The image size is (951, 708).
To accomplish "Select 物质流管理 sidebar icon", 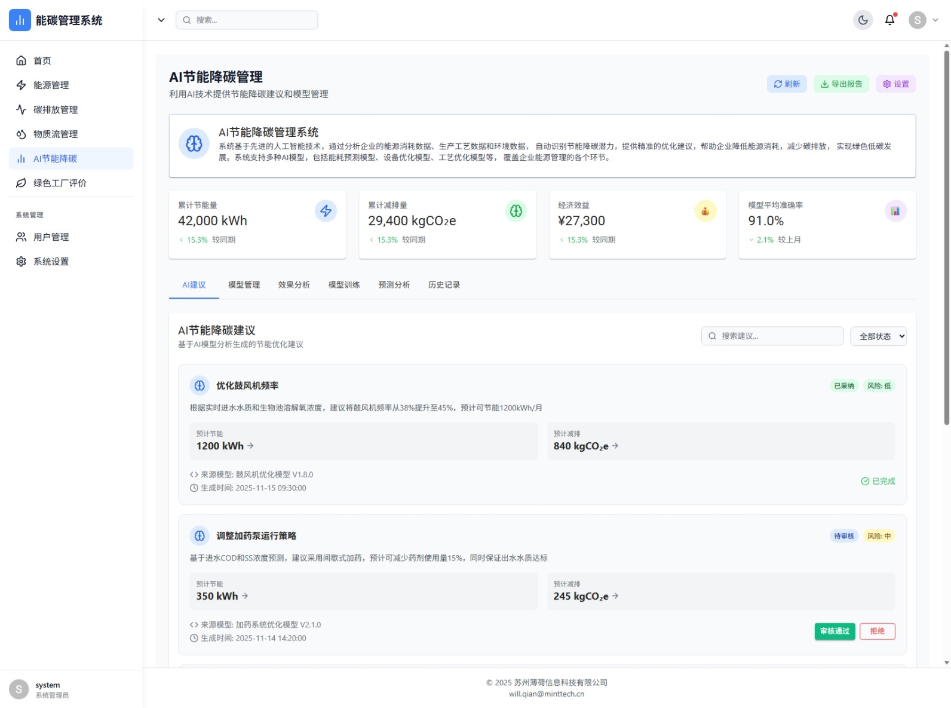I will (x=22, y=134).
